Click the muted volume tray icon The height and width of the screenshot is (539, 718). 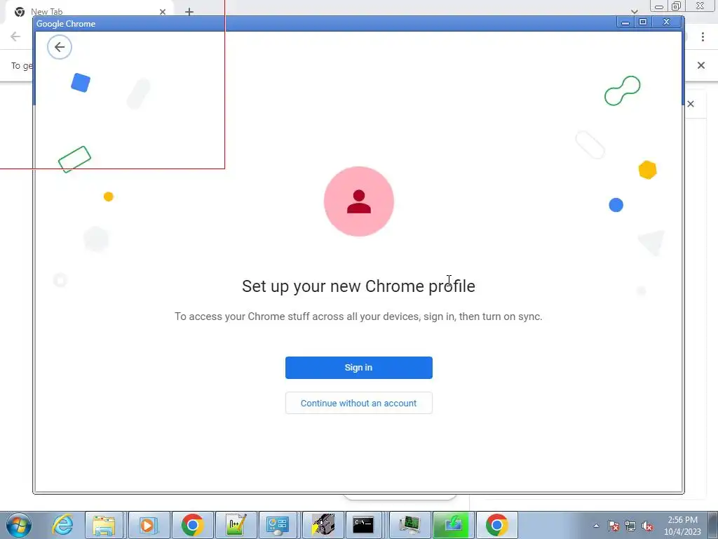tap(647, 526)
